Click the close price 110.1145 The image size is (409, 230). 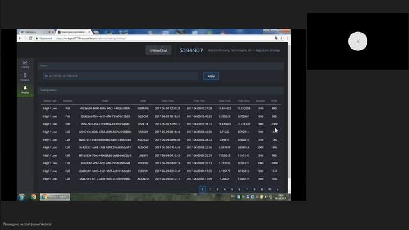[243, 155]
